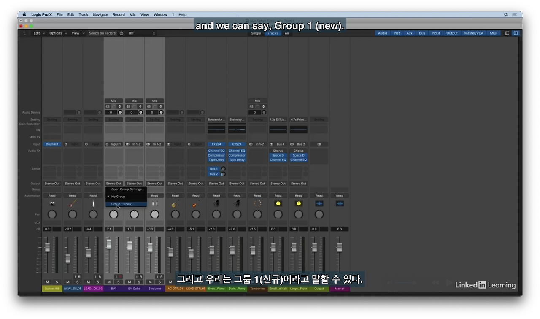
Task: Open the EXS24 instrument on Boes...Piano
Action: click(x=216, y=144)
